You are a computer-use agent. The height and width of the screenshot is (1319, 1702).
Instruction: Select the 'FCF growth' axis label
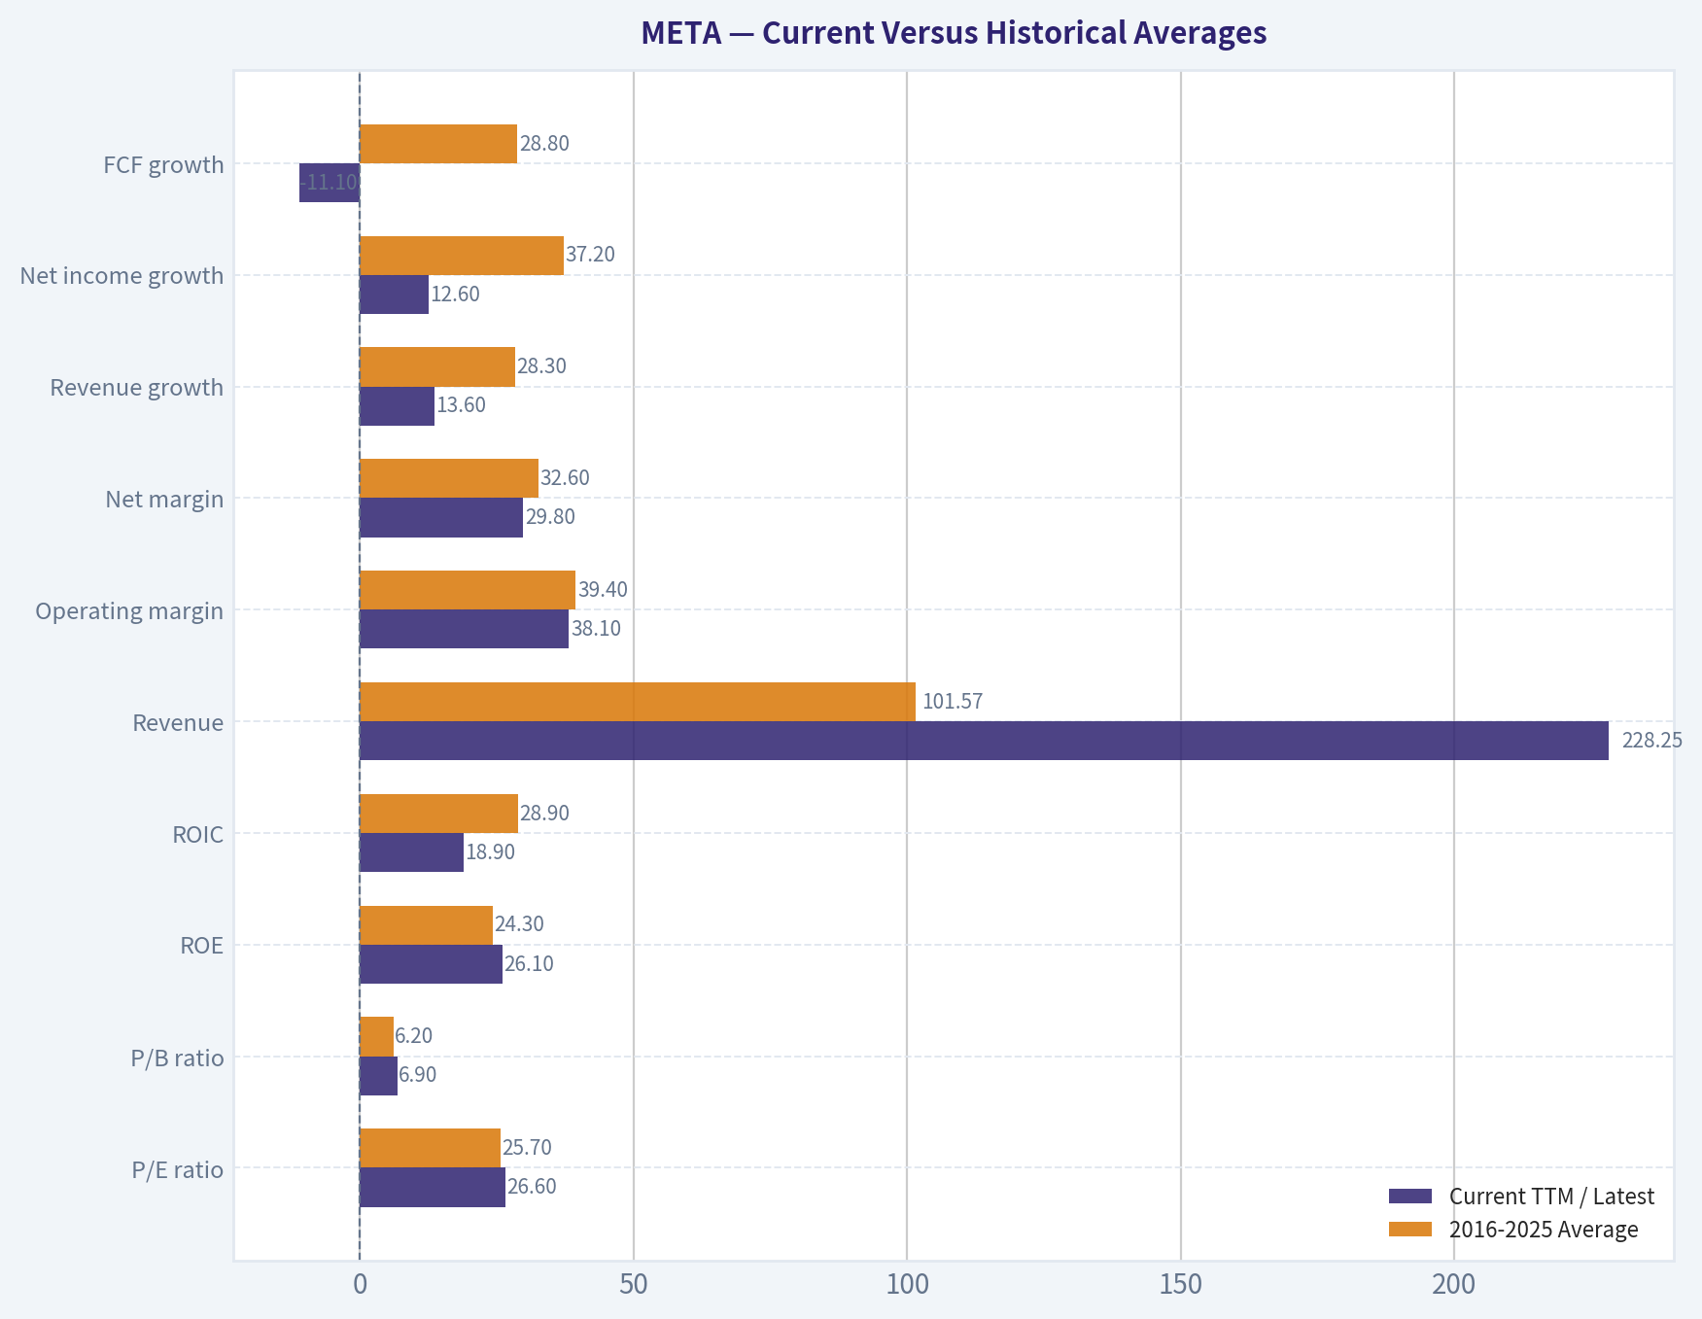[163, 164]
